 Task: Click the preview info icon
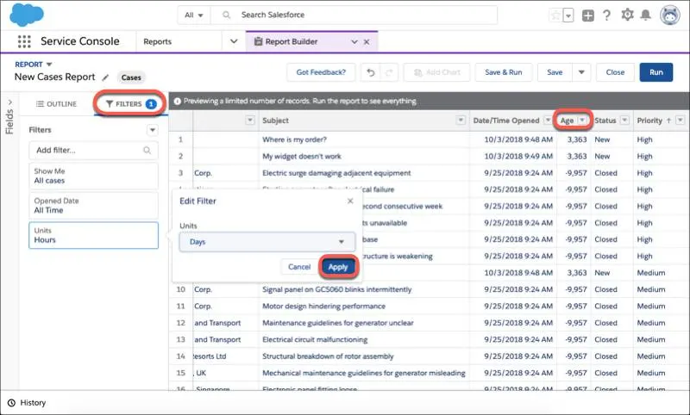[178, 101]
